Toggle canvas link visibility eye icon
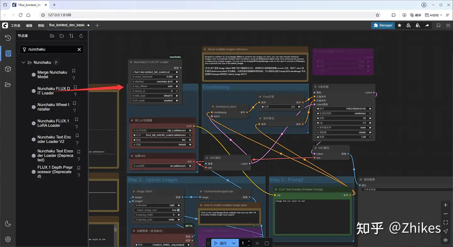 [x=445, y=240]
